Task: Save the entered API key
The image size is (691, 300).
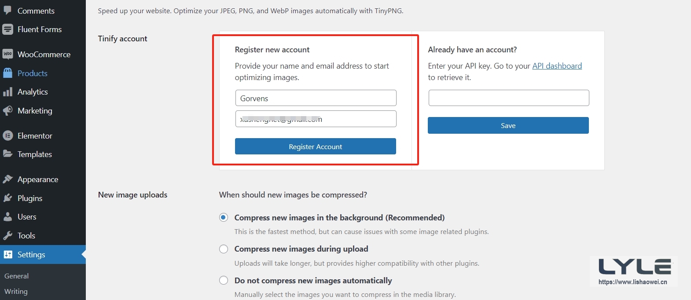Action: point(508,126)
